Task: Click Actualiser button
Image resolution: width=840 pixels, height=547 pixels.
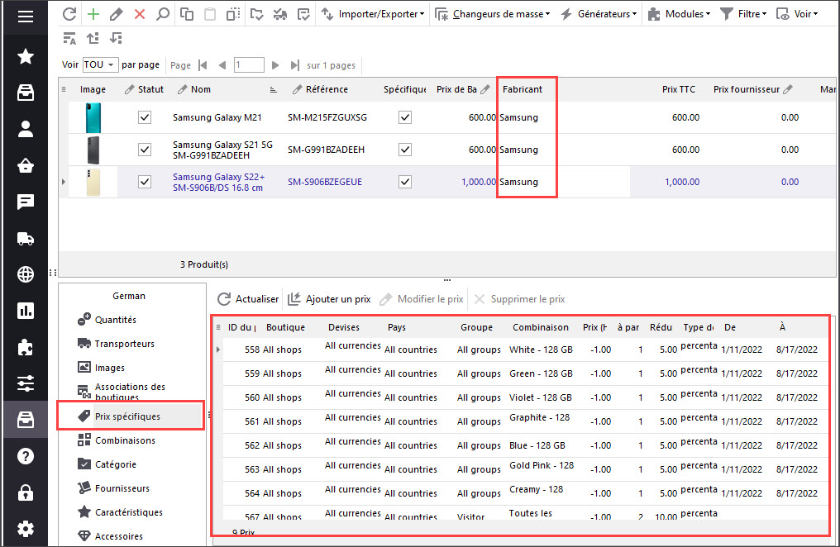Action: pos(248,299)
